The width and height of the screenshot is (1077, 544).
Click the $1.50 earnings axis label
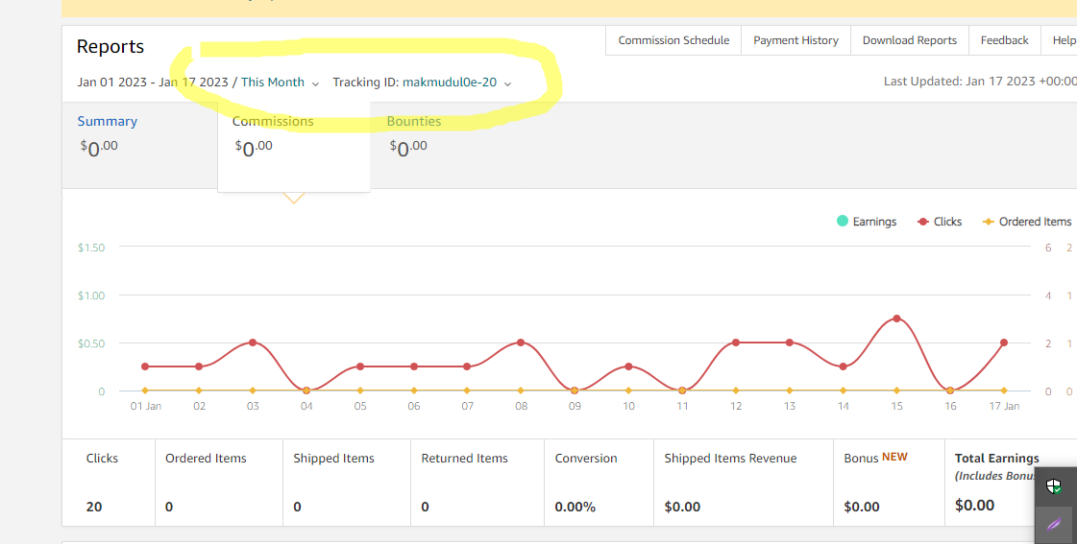coord(91,248)
